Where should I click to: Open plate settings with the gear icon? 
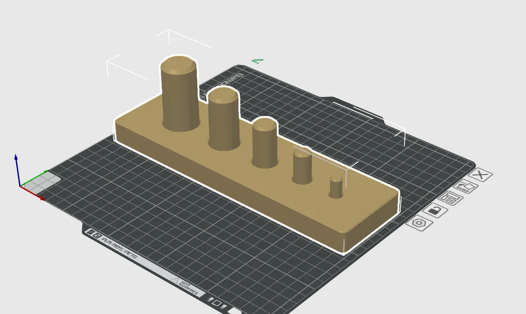tap(418, 223)
